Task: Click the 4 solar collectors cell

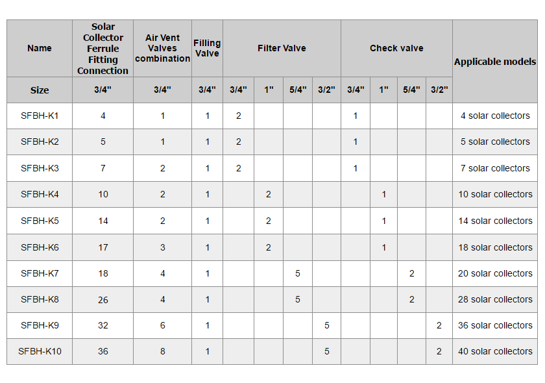Action: click(495, 116)
